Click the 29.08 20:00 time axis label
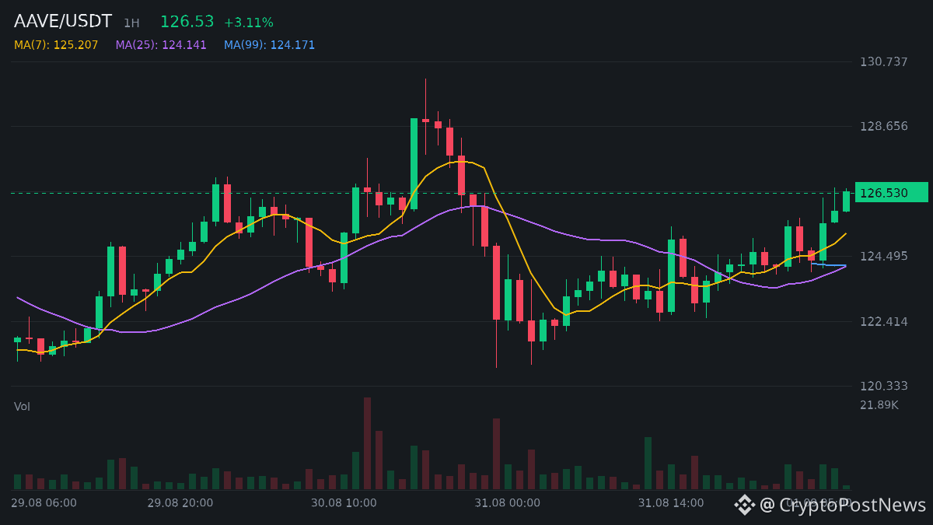This screenshot has width=933, height=525. pyautogui.click(x=180, y=503)
